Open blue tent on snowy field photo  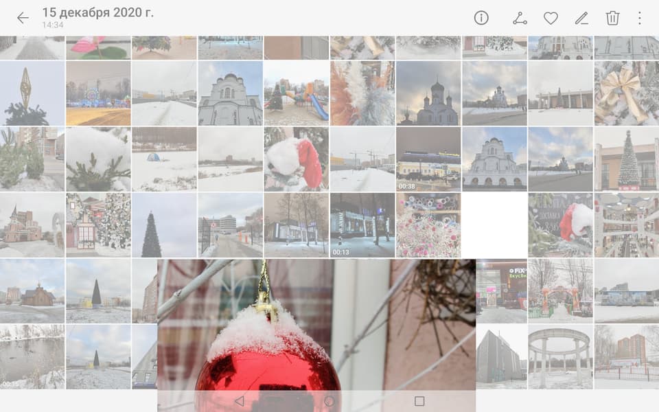(x=164, y=159)
